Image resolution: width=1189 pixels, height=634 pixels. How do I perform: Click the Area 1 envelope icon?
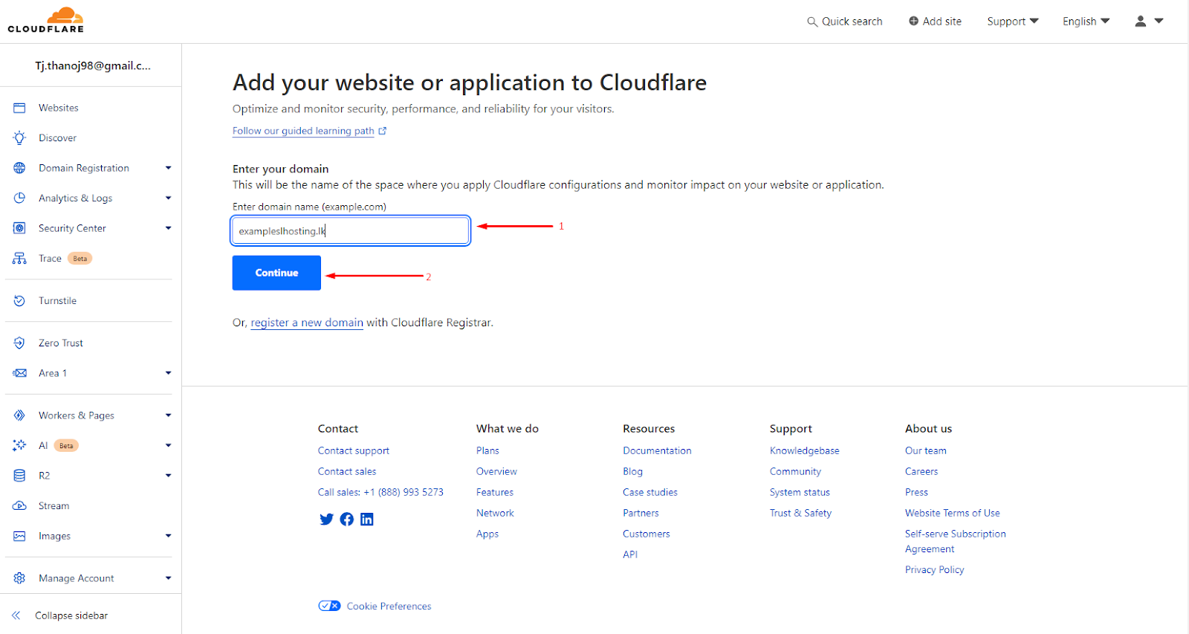(x=19, y=373)
